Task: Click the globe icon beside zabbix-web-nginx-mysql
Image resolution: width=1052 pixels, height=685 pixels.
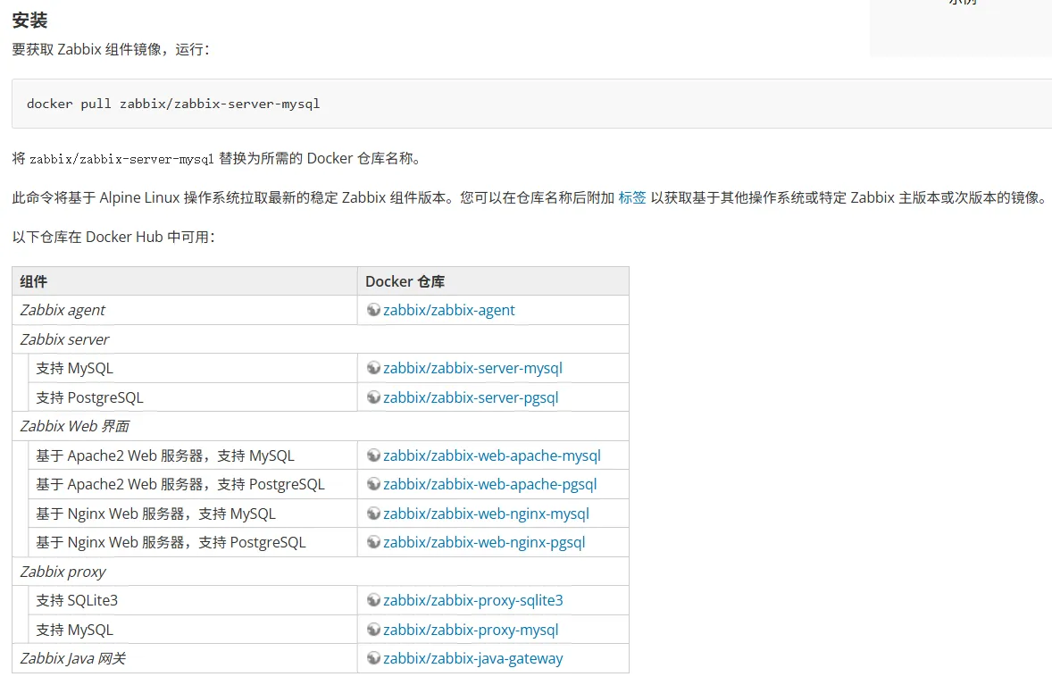Action: click(373, 514)
